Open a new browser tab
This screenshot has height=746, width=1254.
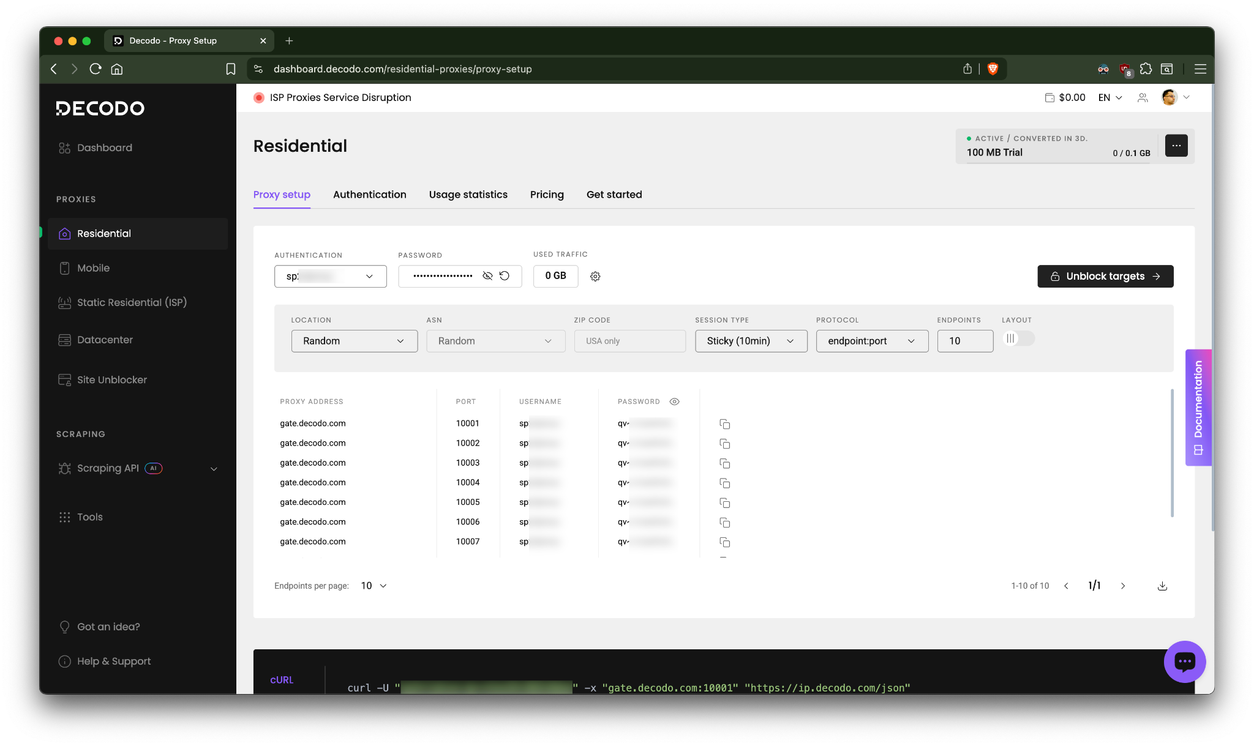(289, 41)
